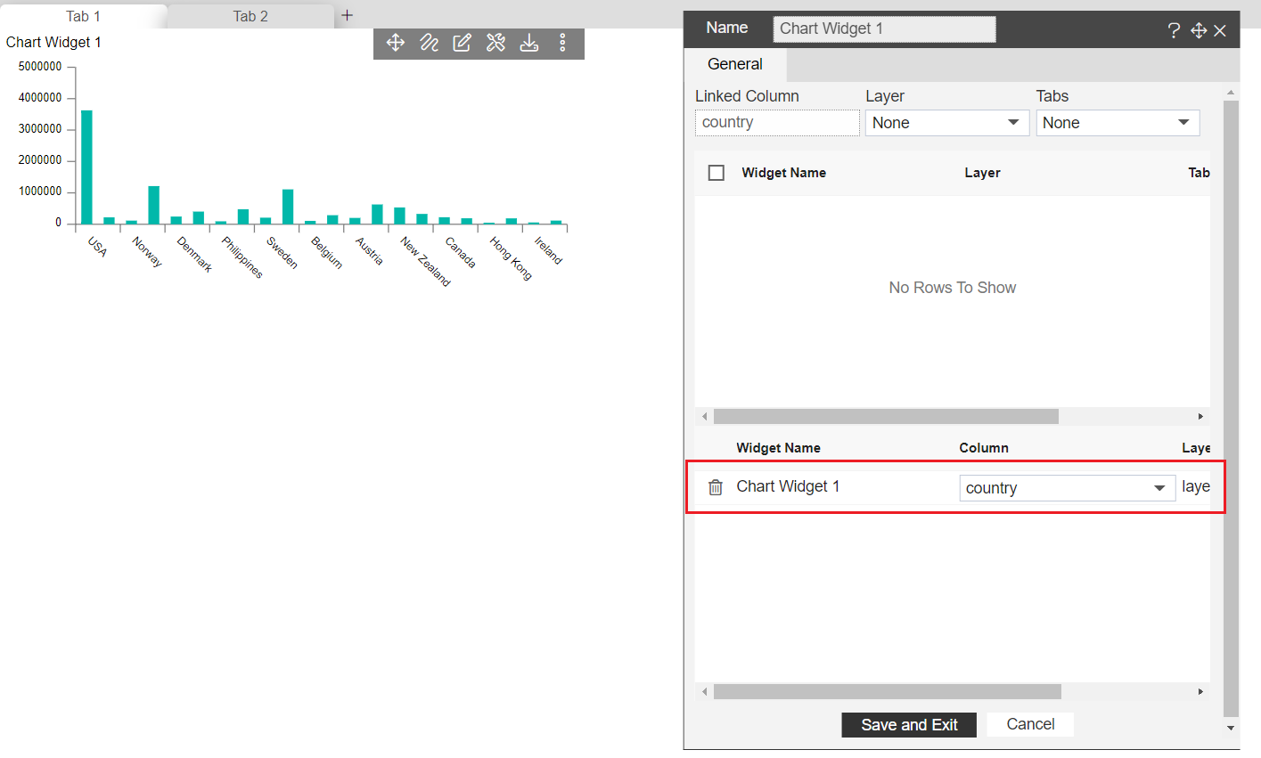Click dialog vertical scroll up arrow
The width and height of the screenshot is (1261, 758).
1232,92
